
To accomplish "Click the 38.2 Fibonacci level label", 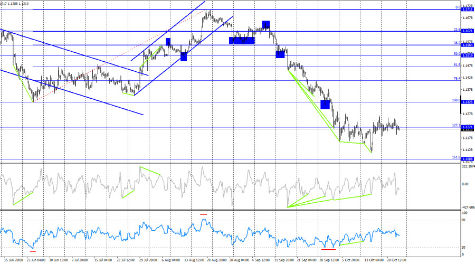I will tap(457, 43).
